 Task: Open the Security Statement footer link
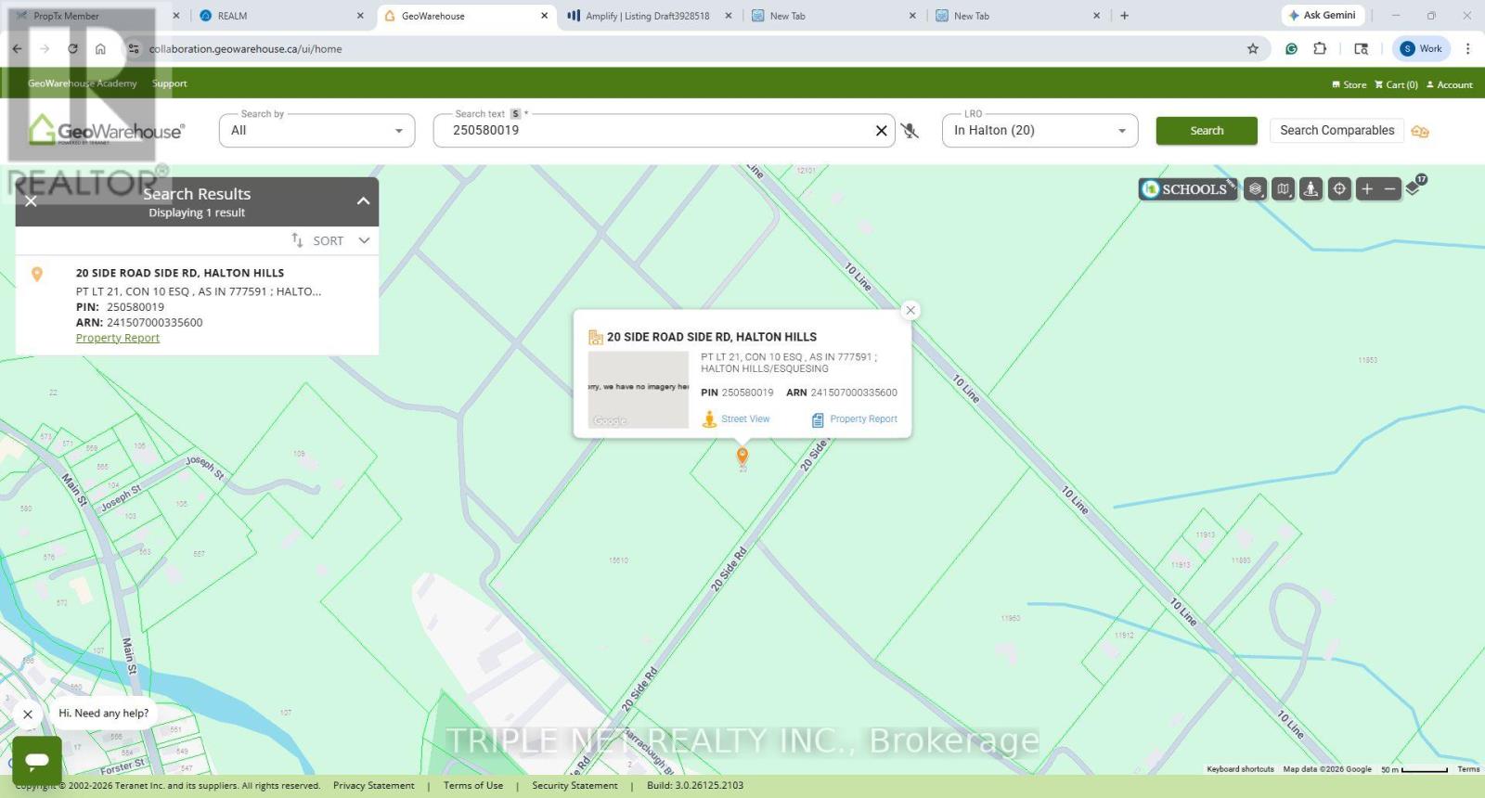[575, 786]
